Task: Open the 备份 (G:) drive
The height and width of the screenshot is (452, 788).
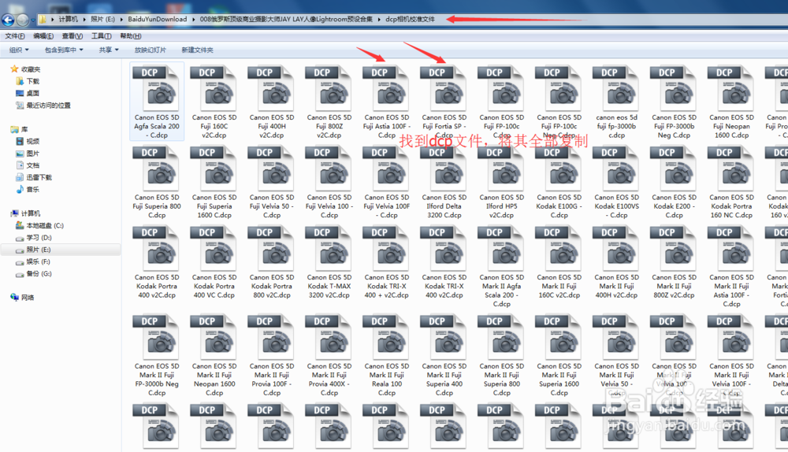Action: 39,274
